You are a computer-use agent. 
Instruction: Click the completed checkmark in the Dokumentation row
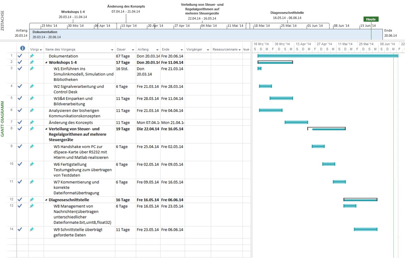point(20,56)
